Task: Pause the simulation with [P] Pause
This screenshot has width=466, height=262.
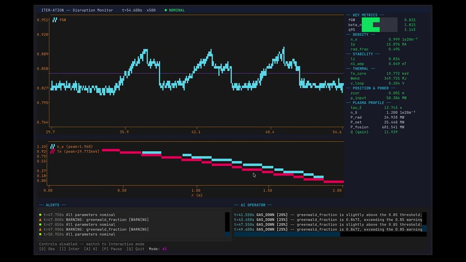Action: tap(112, 249)
